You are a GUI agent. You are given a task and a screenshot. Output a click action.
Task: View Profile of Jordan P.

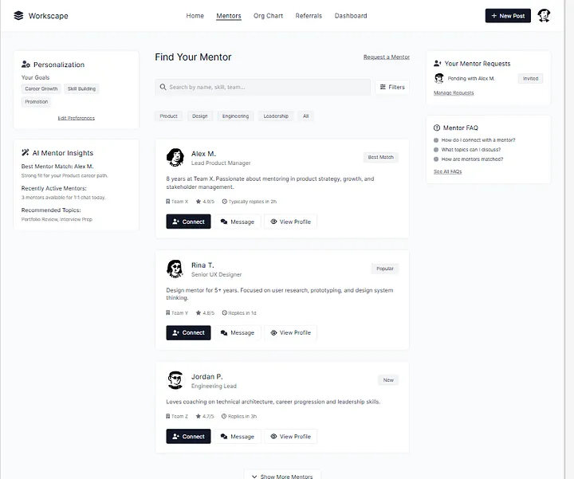[291, 437]
